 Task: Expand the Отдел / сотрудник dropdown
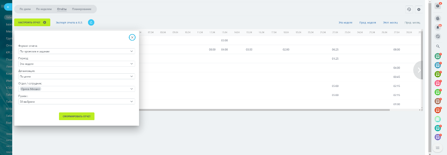point(76,89)
